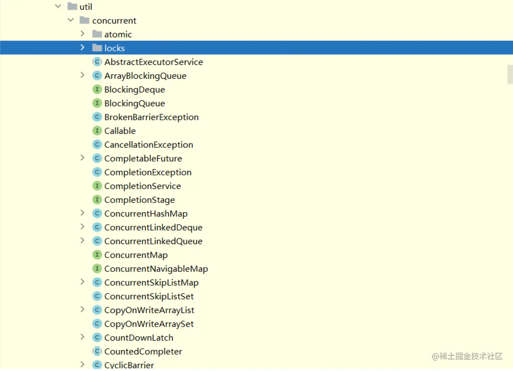Select the 'locks' folder name
The height and width of the screenshot is (371, 513).
tap(115, 48)
